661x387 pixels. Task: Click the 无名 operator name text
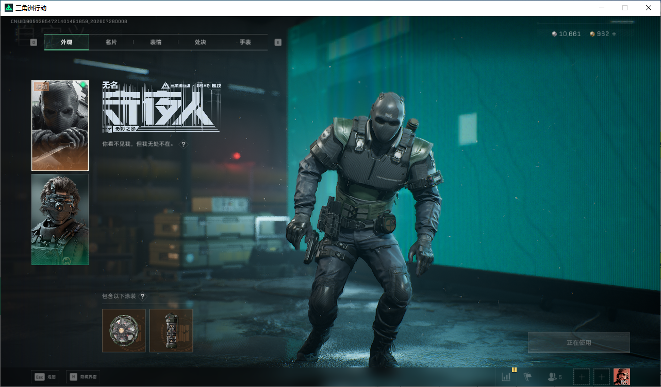[110, 86]
